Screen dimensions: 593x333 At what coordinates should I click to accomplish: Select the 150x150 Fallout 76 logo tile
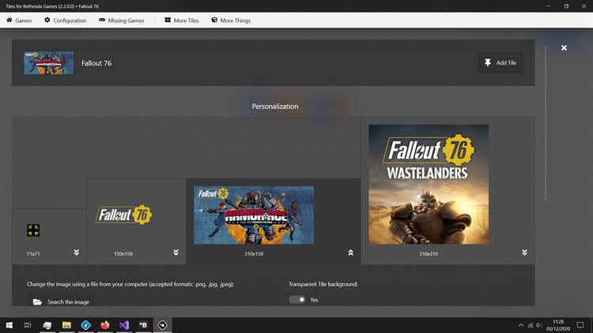[x=123, y=215]
